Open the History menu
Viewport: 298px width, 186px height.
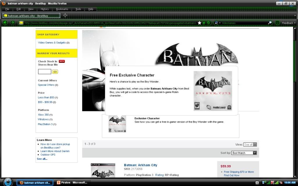click(45, 9)
